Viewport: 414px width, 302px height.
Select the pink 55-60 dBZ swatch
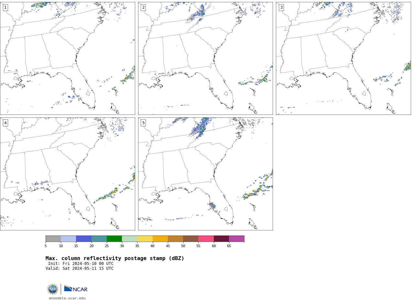point(206,239)
